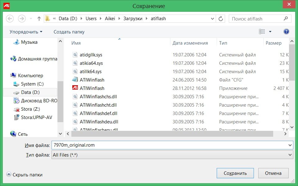
Task: Select the ATIWinflashdef.dll file icon
Action: (x=75, y=113)
